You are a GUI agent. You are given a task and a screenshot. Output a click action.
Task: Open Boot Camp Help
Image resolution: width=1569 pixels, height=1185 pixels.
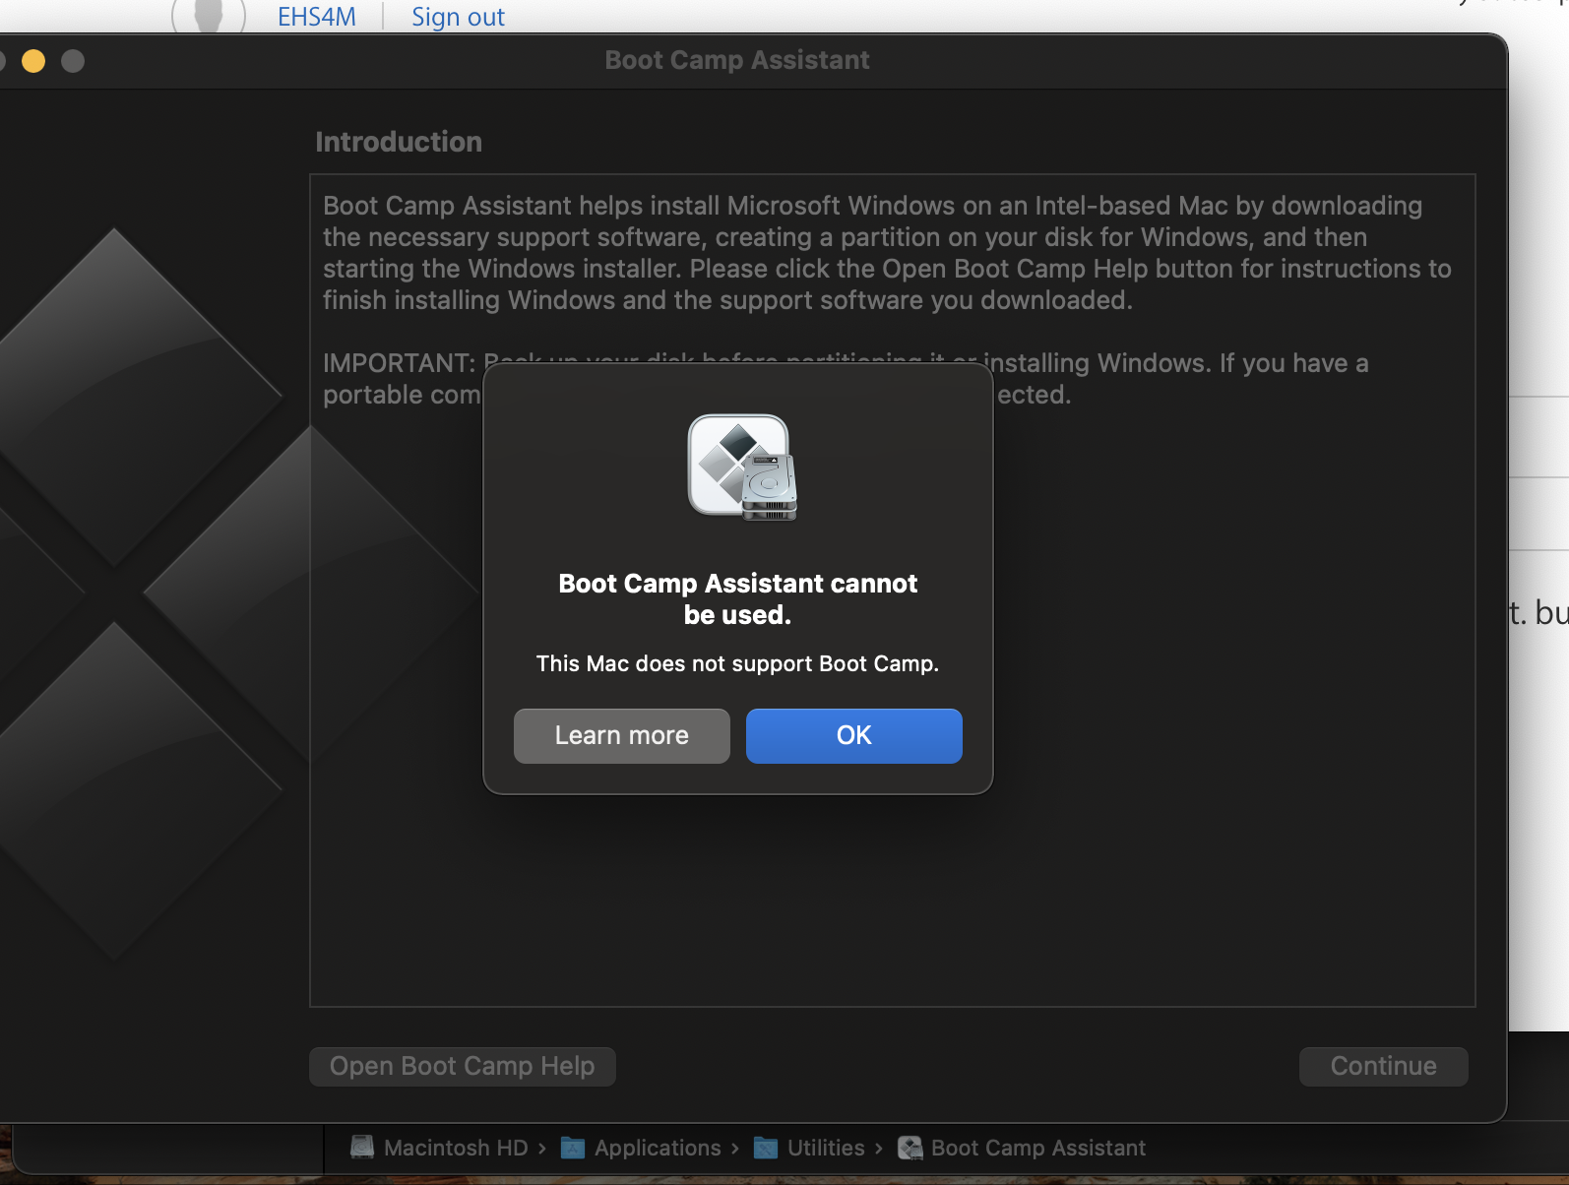point(463,1066)
